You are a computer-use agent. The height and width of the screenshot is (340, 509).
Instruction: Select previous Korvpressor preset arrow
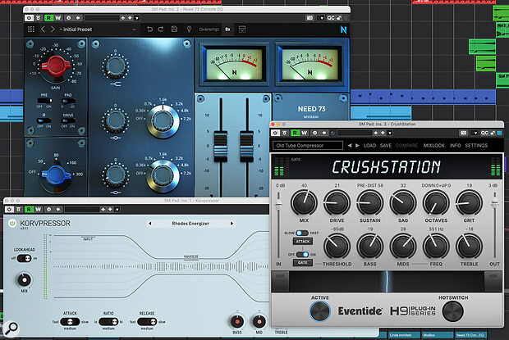point(149,224)
